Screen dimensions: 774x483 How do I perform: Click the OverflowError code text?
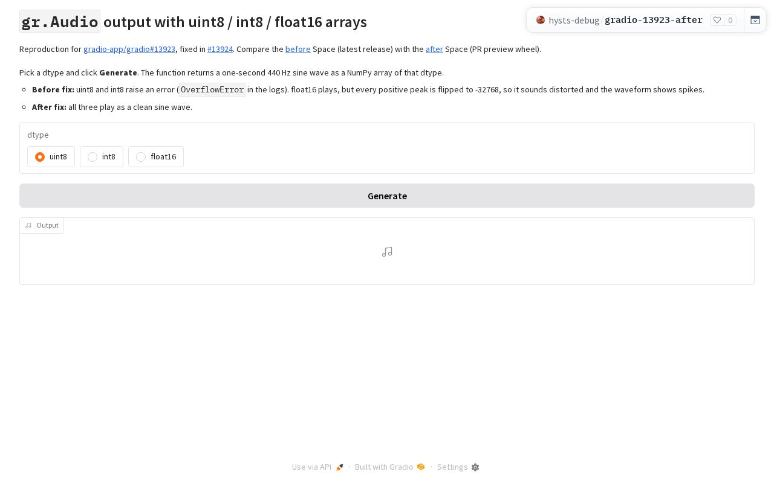pos(212,90)
